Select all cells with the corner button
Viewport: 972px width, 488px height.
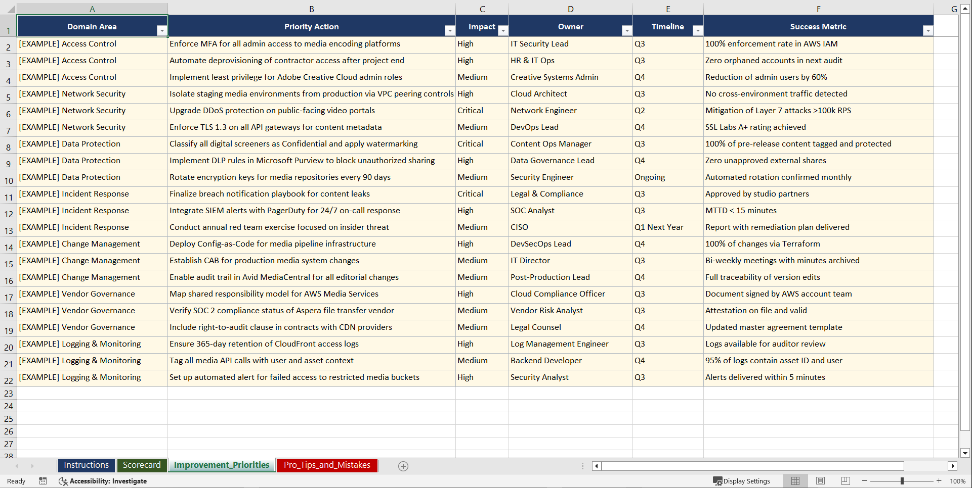point(9,9)
